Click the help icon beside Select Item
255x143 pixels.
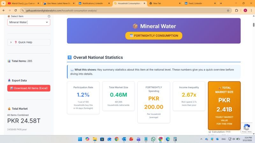tap(49, 16)
